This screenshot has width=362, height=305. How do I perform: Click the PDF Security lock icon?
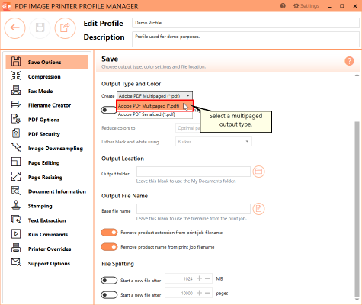(16, 133)
